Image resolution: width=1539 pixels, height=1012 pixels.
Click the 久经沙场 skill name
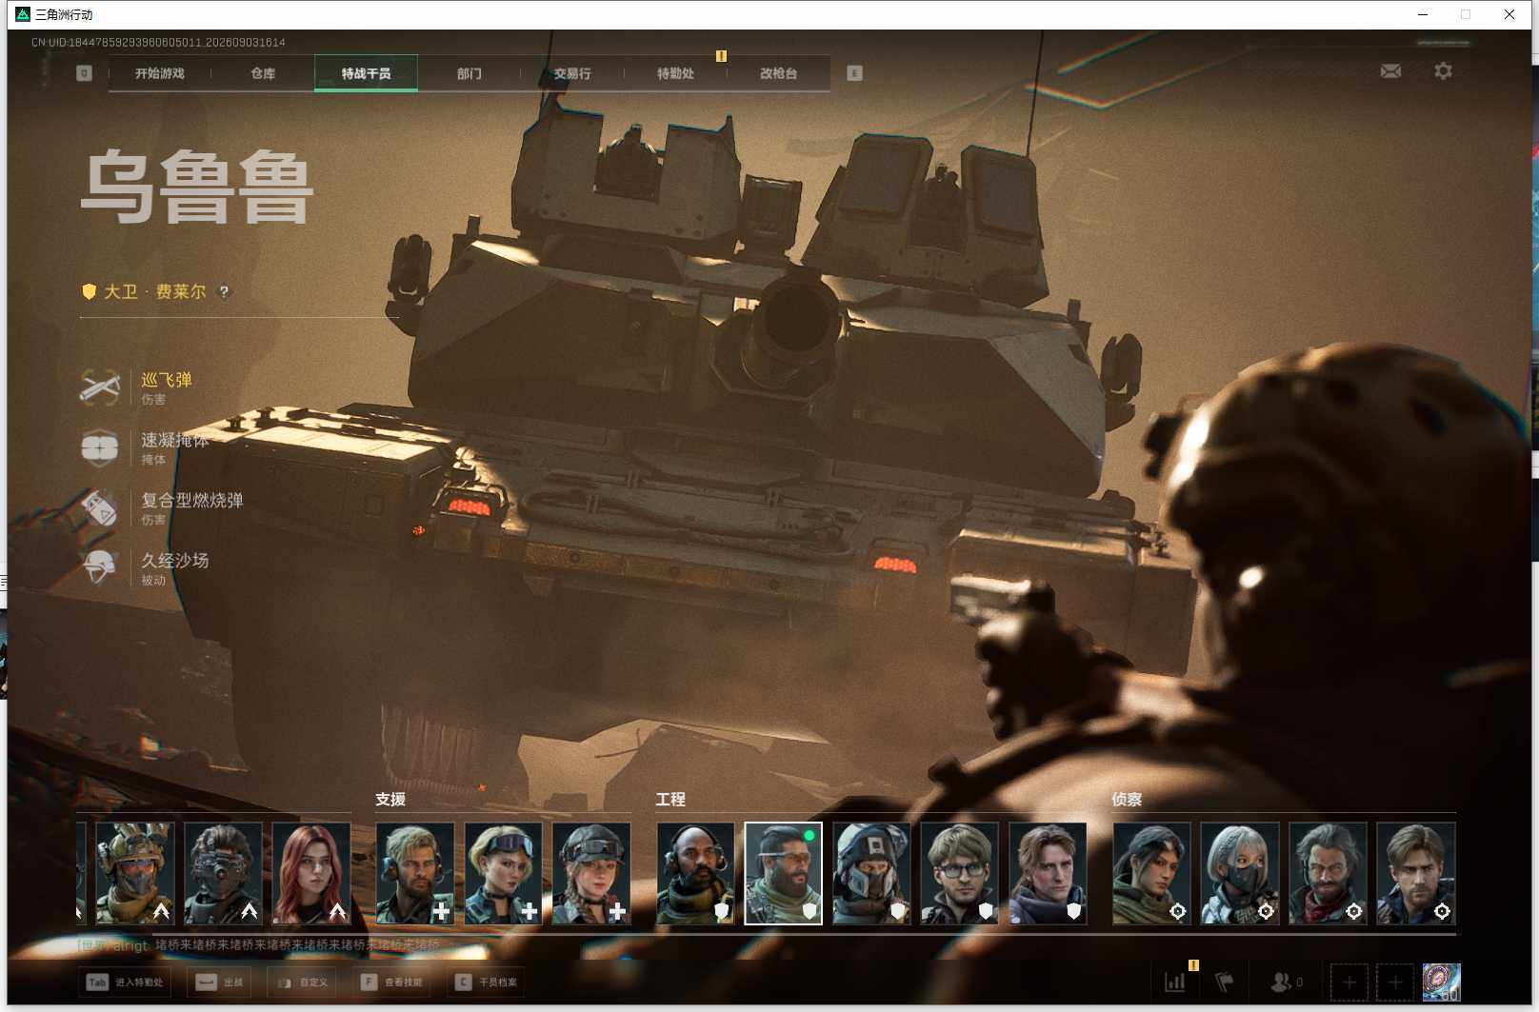tap(175, 560)
